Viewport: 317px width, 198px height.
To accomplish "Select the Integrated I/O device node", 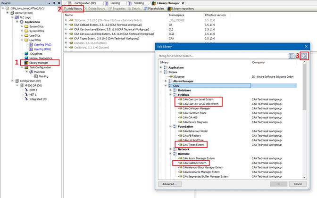I will tap(39, 99).
